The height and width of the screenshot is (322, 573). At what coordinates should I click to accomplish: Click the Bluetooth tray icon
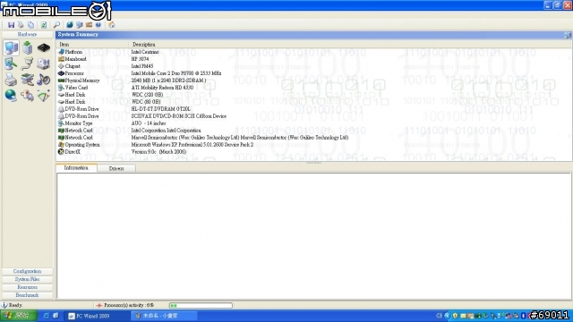(523, 316)
